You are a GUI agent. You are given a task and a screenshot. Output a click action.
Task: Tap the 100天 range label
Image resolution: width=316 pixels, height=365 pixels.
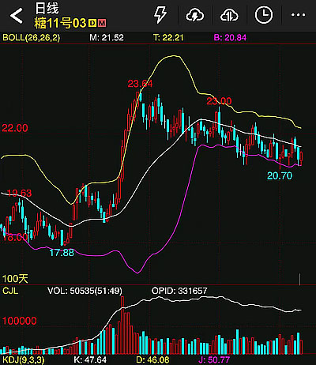[x=15, y=279]
